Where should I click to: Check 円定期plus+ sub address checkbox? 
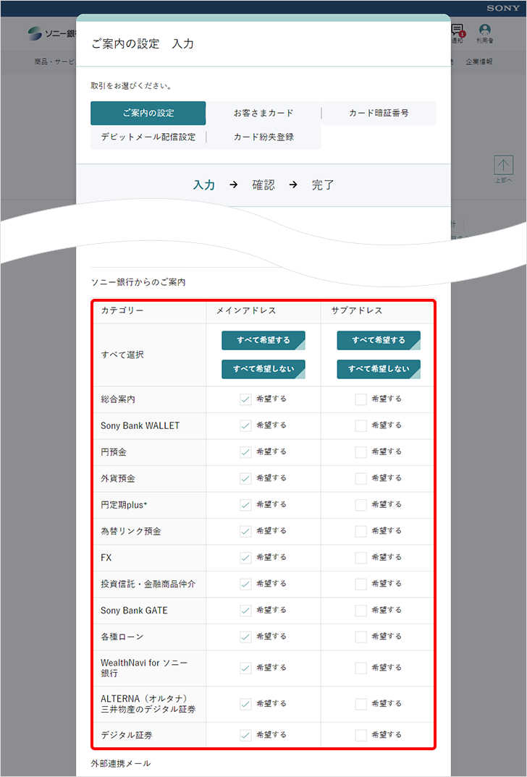point(361,505)
